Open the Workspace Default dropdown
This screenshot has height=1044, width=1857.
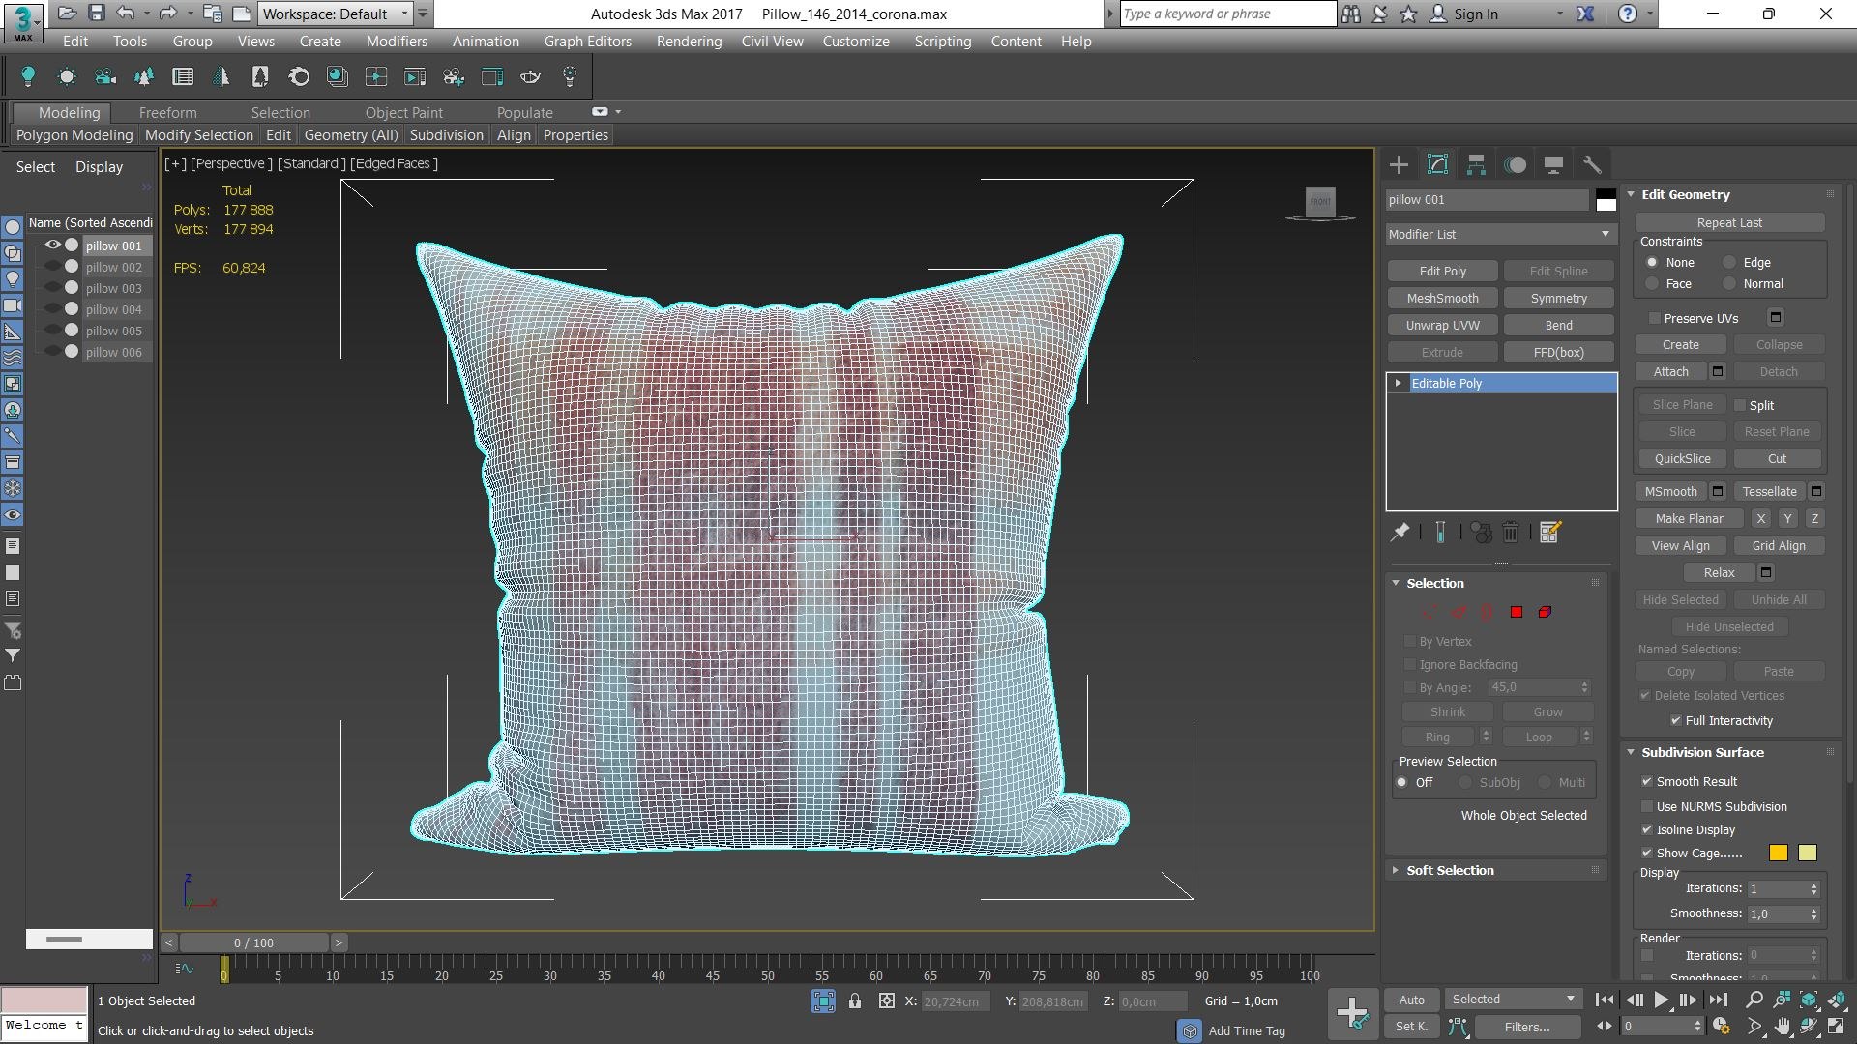[336, 14]
